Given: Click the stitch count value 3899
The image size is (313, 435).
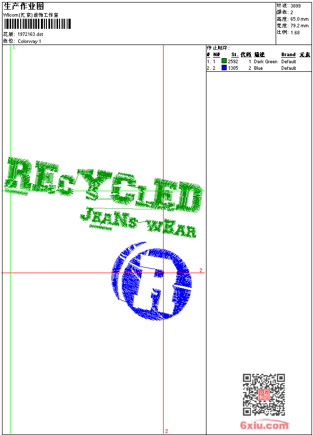Looking at the screenshot, I should [295, 6].
